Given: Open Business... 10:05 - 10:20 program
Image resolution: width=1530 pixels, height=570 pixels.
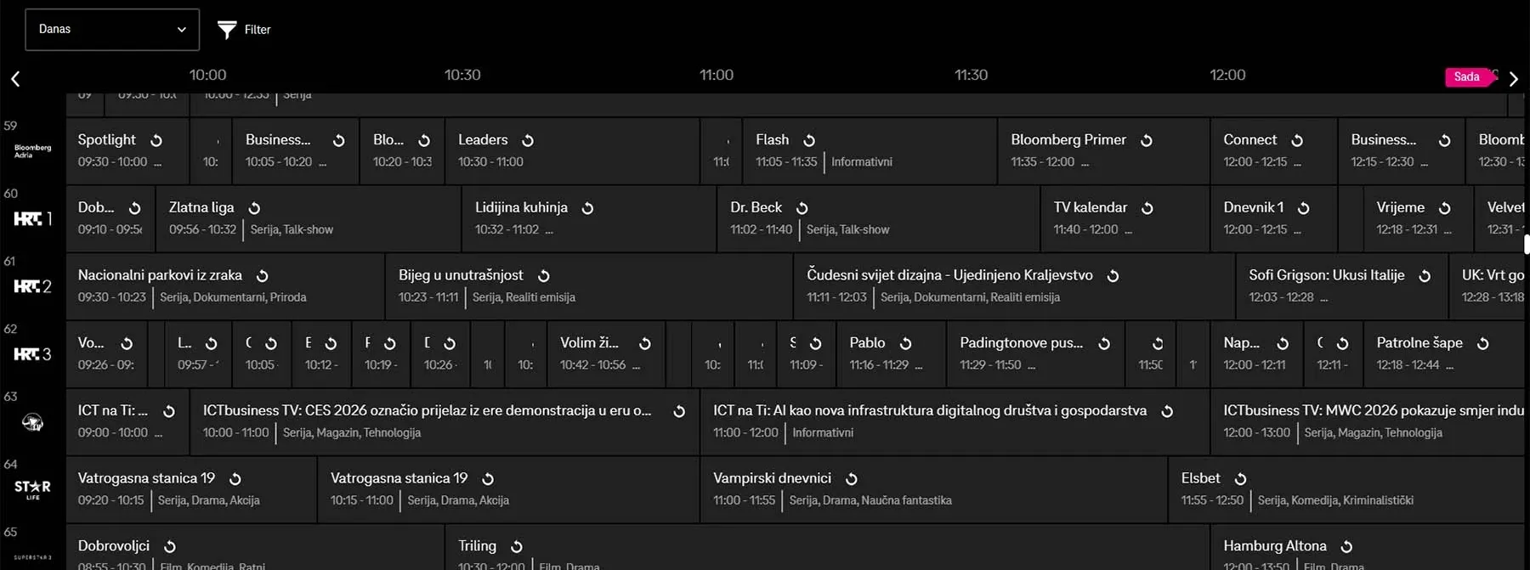Looking at the screenshot, I should (x=296, y=151).
